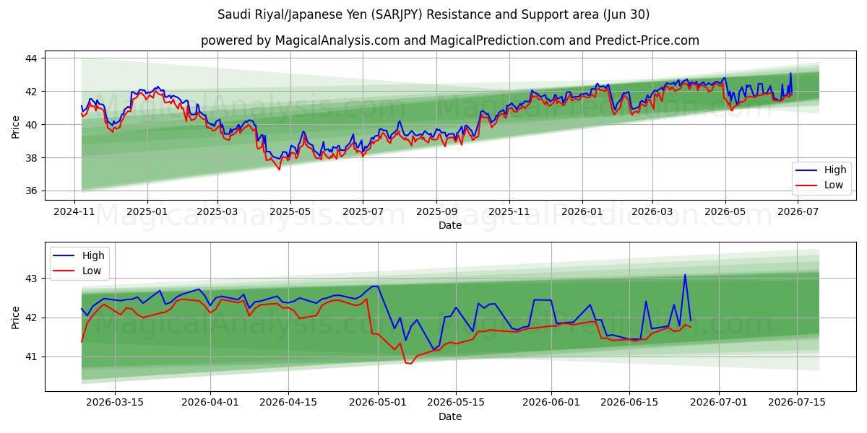Click the 2025-09 tick label

[x=436, y=211]
